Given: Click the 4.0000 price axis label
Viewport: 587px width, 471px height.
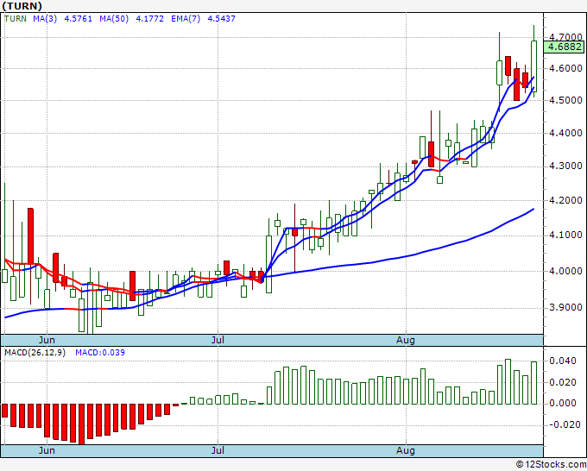Looking at the screenshot, I should click(x=565, y=271).
